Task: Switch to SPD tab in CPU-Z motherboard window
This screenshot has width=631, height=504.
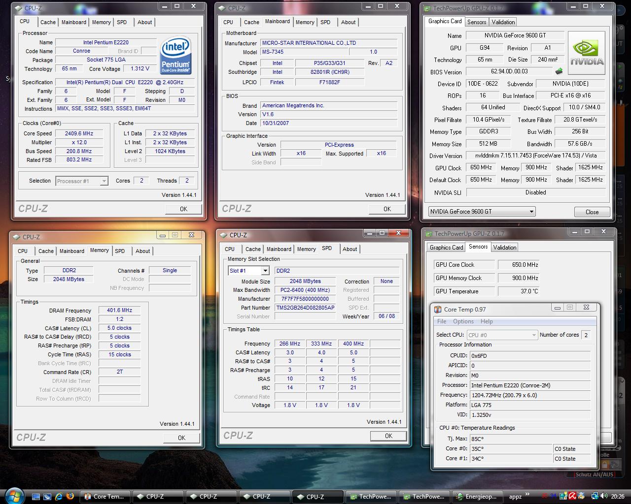Action: click(x=325, y=22)
